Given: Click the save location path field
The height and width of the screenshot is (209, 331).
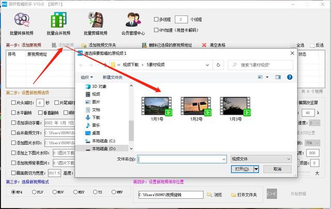Looking at the screenshot, I should point(171,195).
